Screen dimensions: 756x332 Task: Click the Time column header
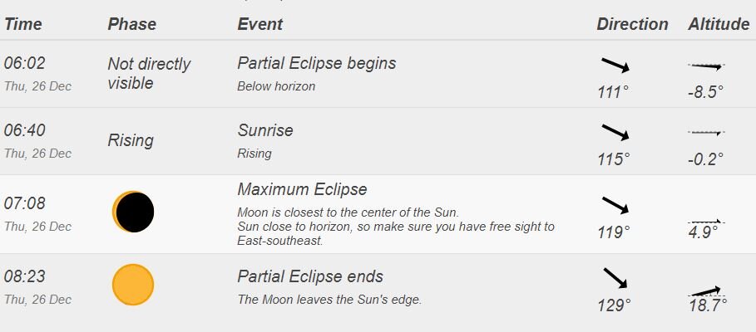[23, 24]
